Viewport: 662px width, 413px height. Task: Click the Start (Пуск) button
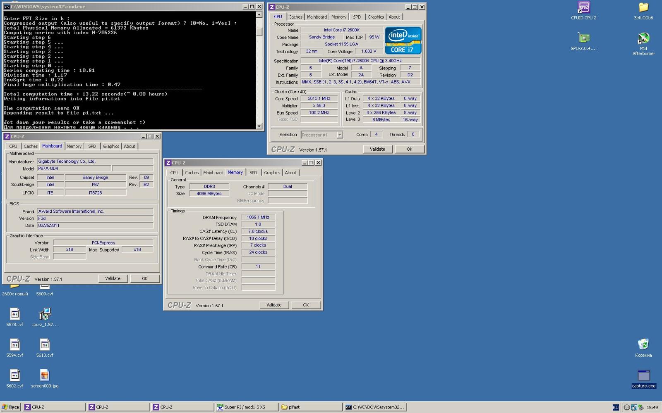tap(11, 407)
